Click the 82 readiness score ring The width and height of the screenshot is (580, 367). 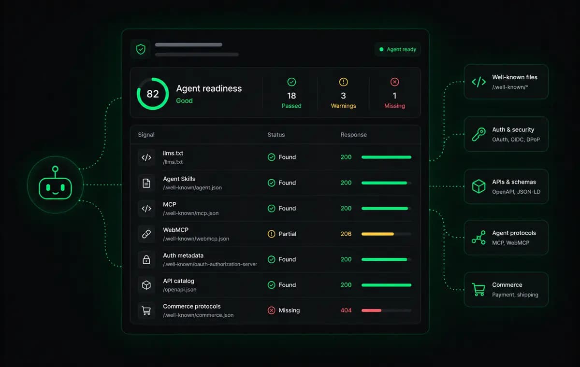click(x=153, y=94)
